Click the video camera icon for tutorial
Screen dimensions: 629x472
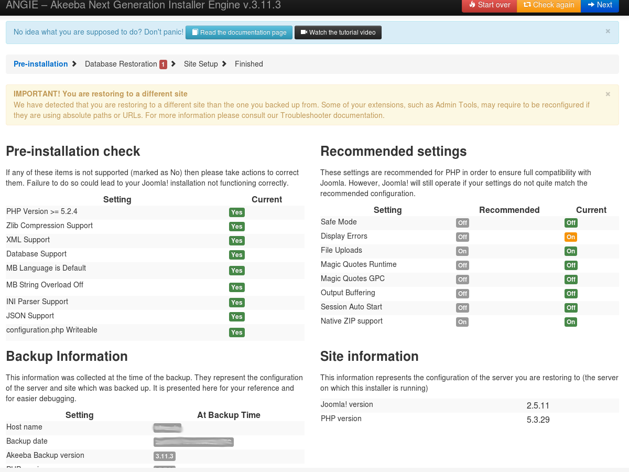(x=303, y=33)
